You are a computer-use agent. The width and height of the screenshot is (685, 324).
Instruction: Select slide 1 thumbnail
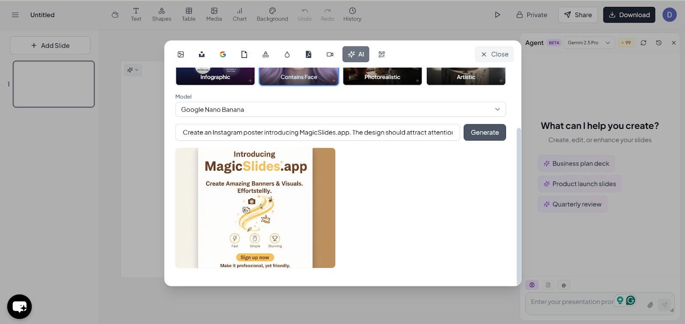click(54, 84)
